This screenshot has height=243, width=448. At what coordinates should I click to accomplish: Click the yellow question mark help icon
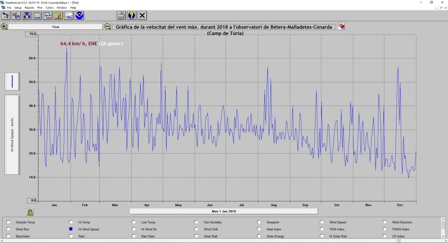131,16
